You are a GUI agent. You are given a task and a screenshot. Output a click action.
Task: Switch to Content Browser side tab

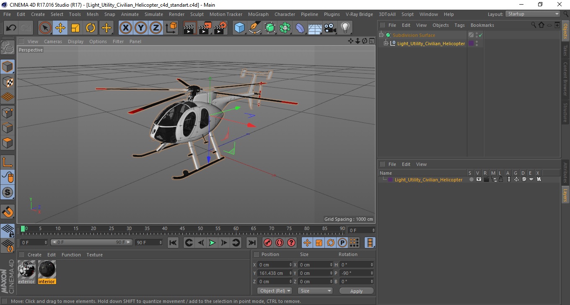[565, 79]
